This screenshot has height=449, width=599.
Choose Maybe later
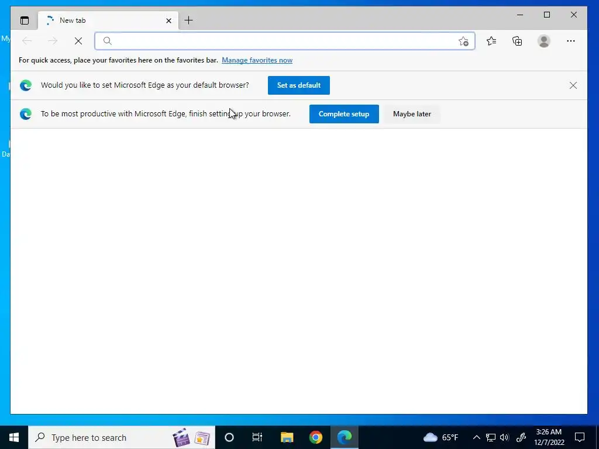[412, 114]
